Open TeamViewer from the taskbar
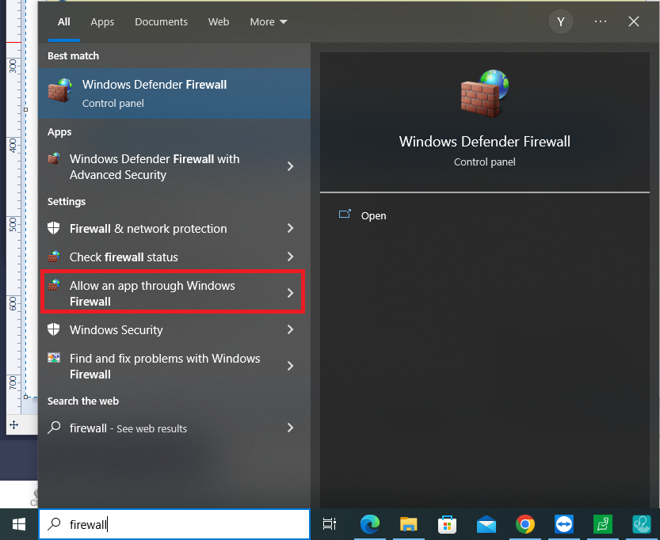Image resolution: width=660 pixels, height=540 pixels. (x=563, y=524)
